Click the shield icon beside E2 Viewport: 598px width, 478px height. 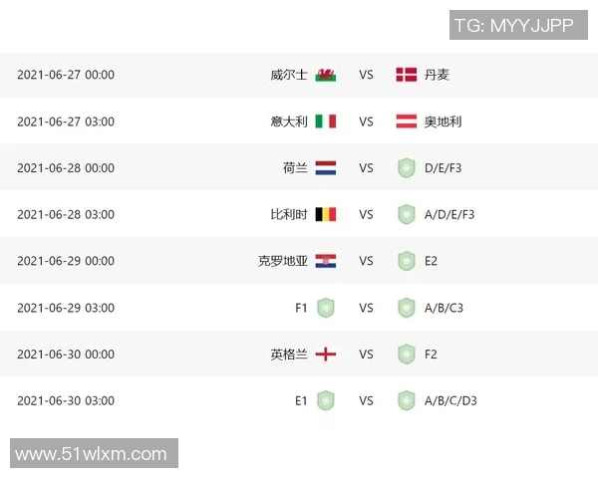[x=406, y=261]
